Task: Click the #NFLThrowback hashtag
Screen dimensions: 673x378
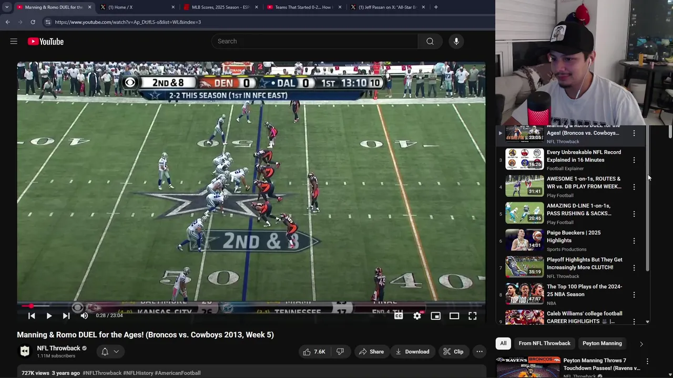Action: click(102, 373)
